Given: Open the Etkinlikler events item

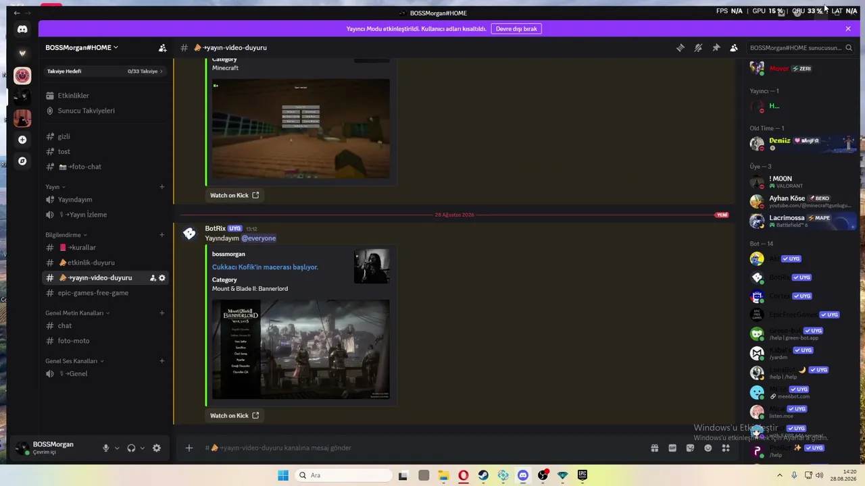Looking at the screenshot, I should pyautogui.click(x=105, y=96).
